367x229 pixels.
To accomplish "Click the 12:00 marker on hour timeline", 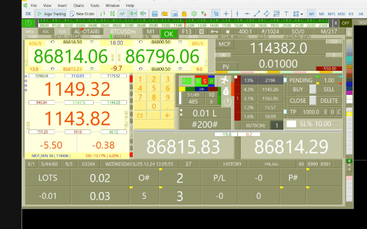I will pyautogui.click(x=190, y=25).
